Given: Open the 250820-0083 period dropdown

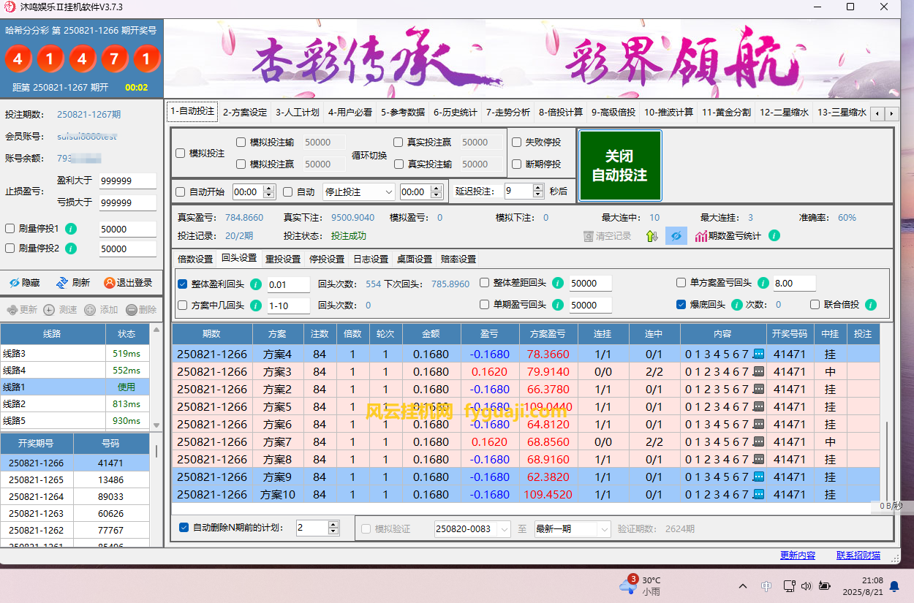Looking at the screenshot, I should pos(472,528).
